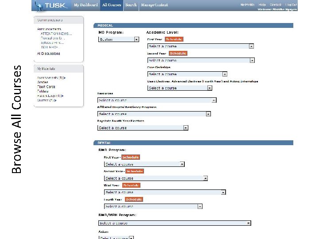Open the Affiliated Hospital Residency Programs dropdown

coord(154,114)
